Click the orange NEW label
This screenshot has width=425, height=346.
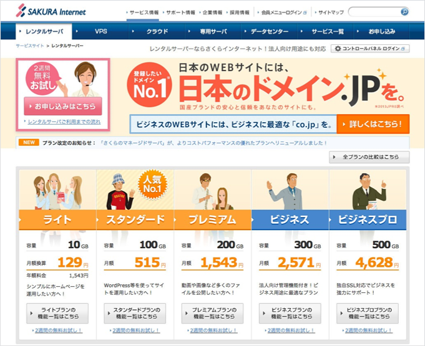click(x=29, y=143)
